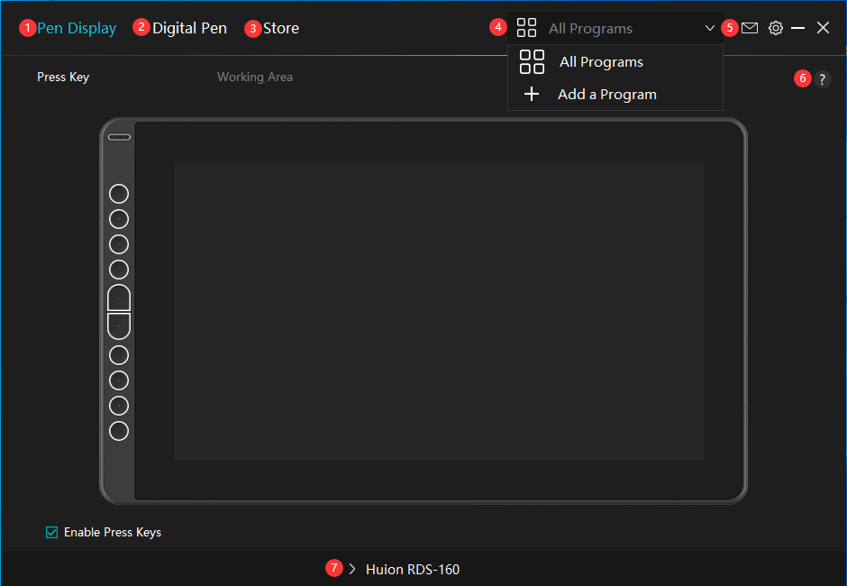The height and width of the screenshot is (586, 847).
Task: Select the upper half-round touch key
Action: click(x=119, y=298)
